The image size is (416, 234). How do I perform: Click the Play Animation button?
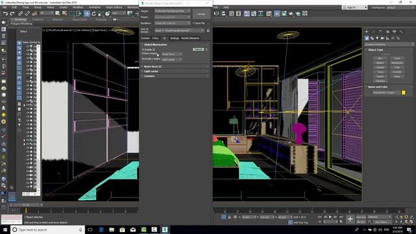[330, 217]
